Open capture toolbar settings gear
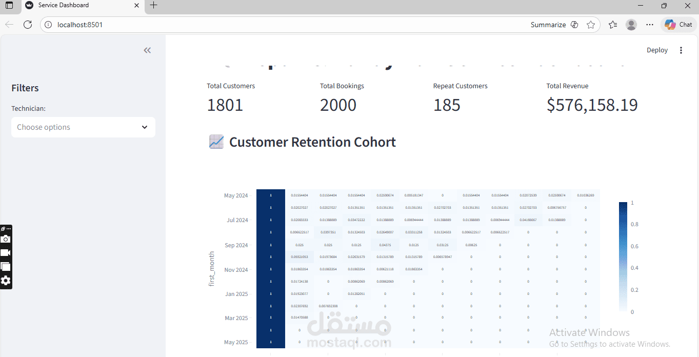The height and width of the screenshot is (357, 699). coord(6,281)
